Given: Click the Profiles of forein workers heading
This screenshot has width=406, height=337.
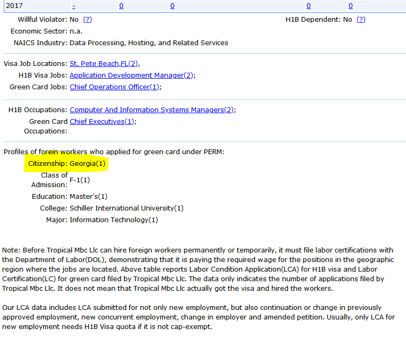Looking at the screenshot, I should pyautogui.click(x=114, y=152).
